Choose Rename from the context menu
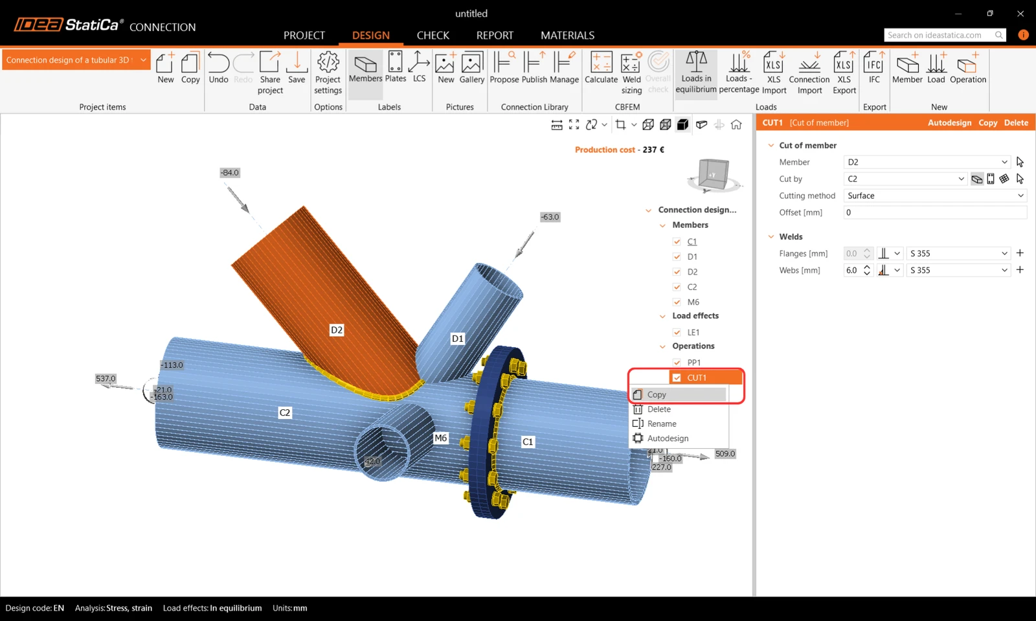 [679, 423]
